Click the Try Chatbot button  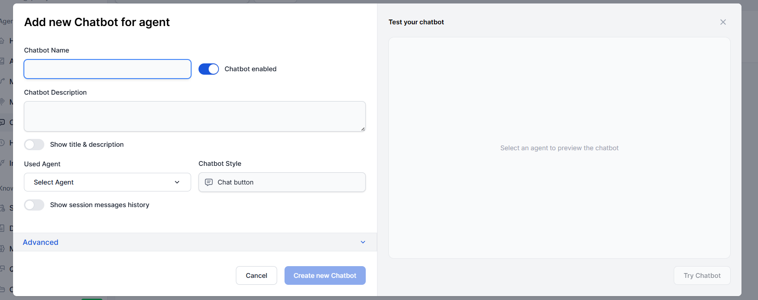(x=702, y=276)
